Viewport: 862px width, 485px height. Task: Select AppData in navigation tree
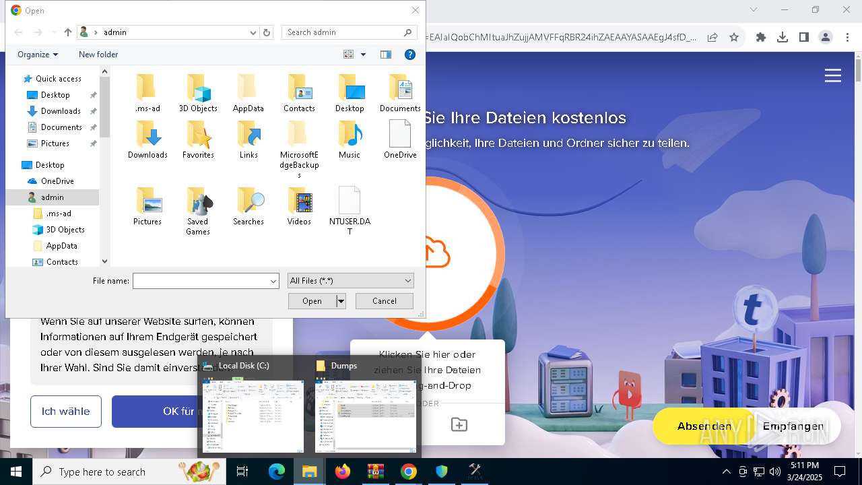click(x=61, y=246)
